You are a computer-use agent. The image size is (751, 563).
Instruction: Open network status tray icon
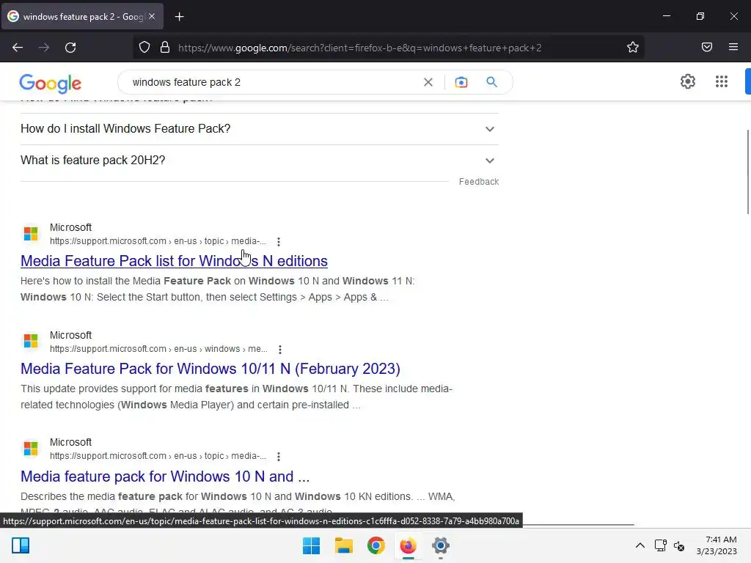(x=661, y=545)
